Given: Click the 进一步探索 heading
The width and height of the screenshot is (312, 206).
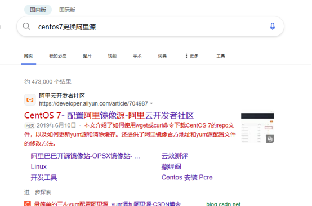Looking at the screenshot, I should coord(38,192).
